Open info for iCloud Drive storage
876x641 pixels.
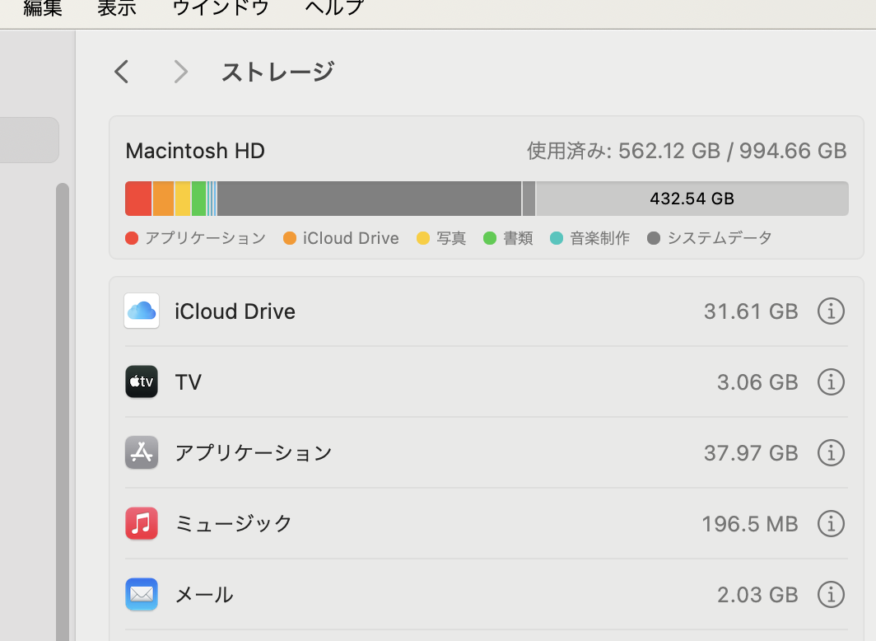(831, 311)
